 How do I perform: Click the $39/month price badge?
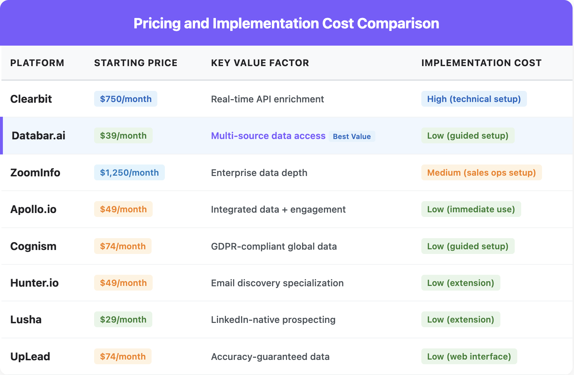123,135
